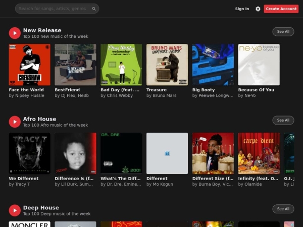Open the Tracy T album cover
Viewport: 303px width, 227px height.
(x=30, y=153)
